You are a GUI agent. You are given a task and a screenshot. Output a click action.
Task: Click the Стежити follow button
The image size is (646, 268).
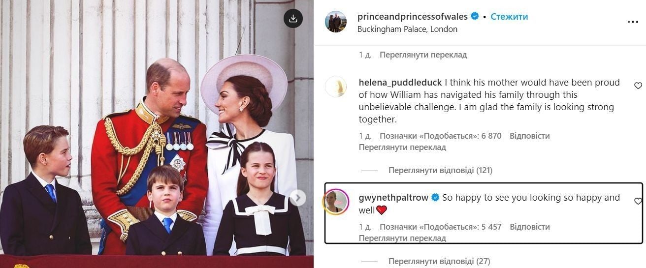click(509, 16)
